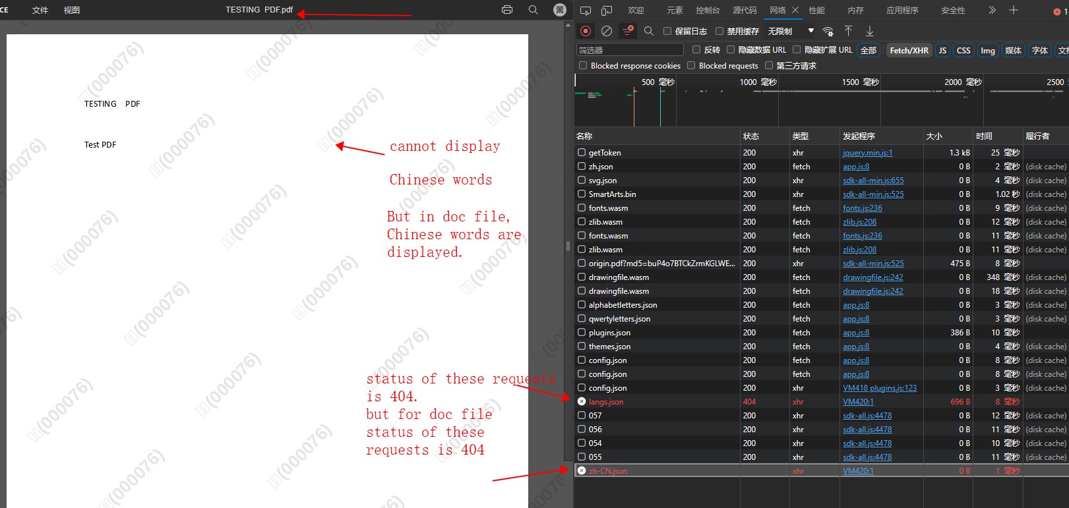
Task: Activate the inspect element picker icon
Action: pyautogui.click(x=586, y=10)
